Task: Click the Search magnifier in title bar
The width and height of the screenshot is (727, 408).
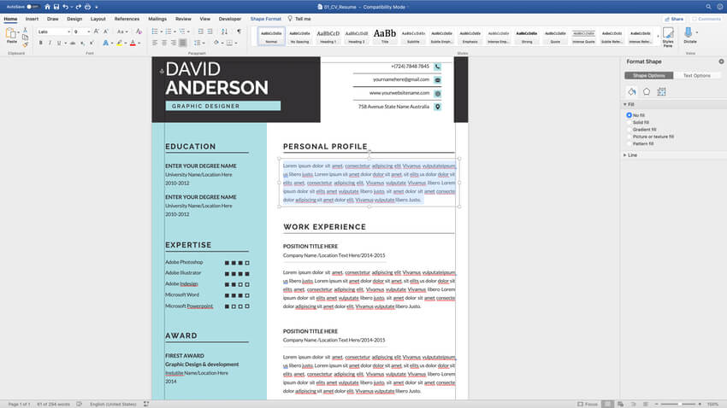Action: 708,7
